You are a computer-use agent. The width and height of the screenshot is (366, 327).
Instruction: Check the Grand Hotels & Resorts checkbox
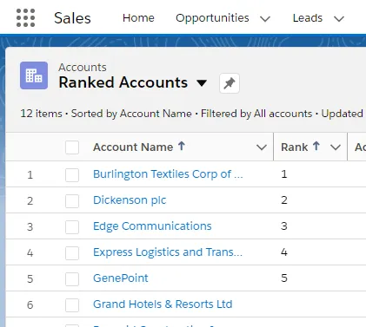tap(72, 305)
